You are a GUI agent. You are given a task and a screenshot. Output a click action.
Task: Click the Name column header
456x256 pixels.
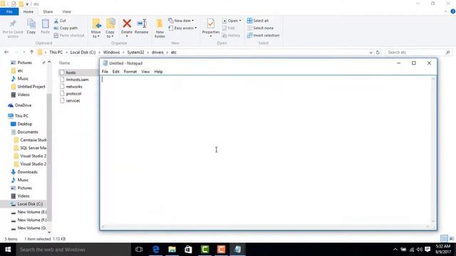point(64,63)
